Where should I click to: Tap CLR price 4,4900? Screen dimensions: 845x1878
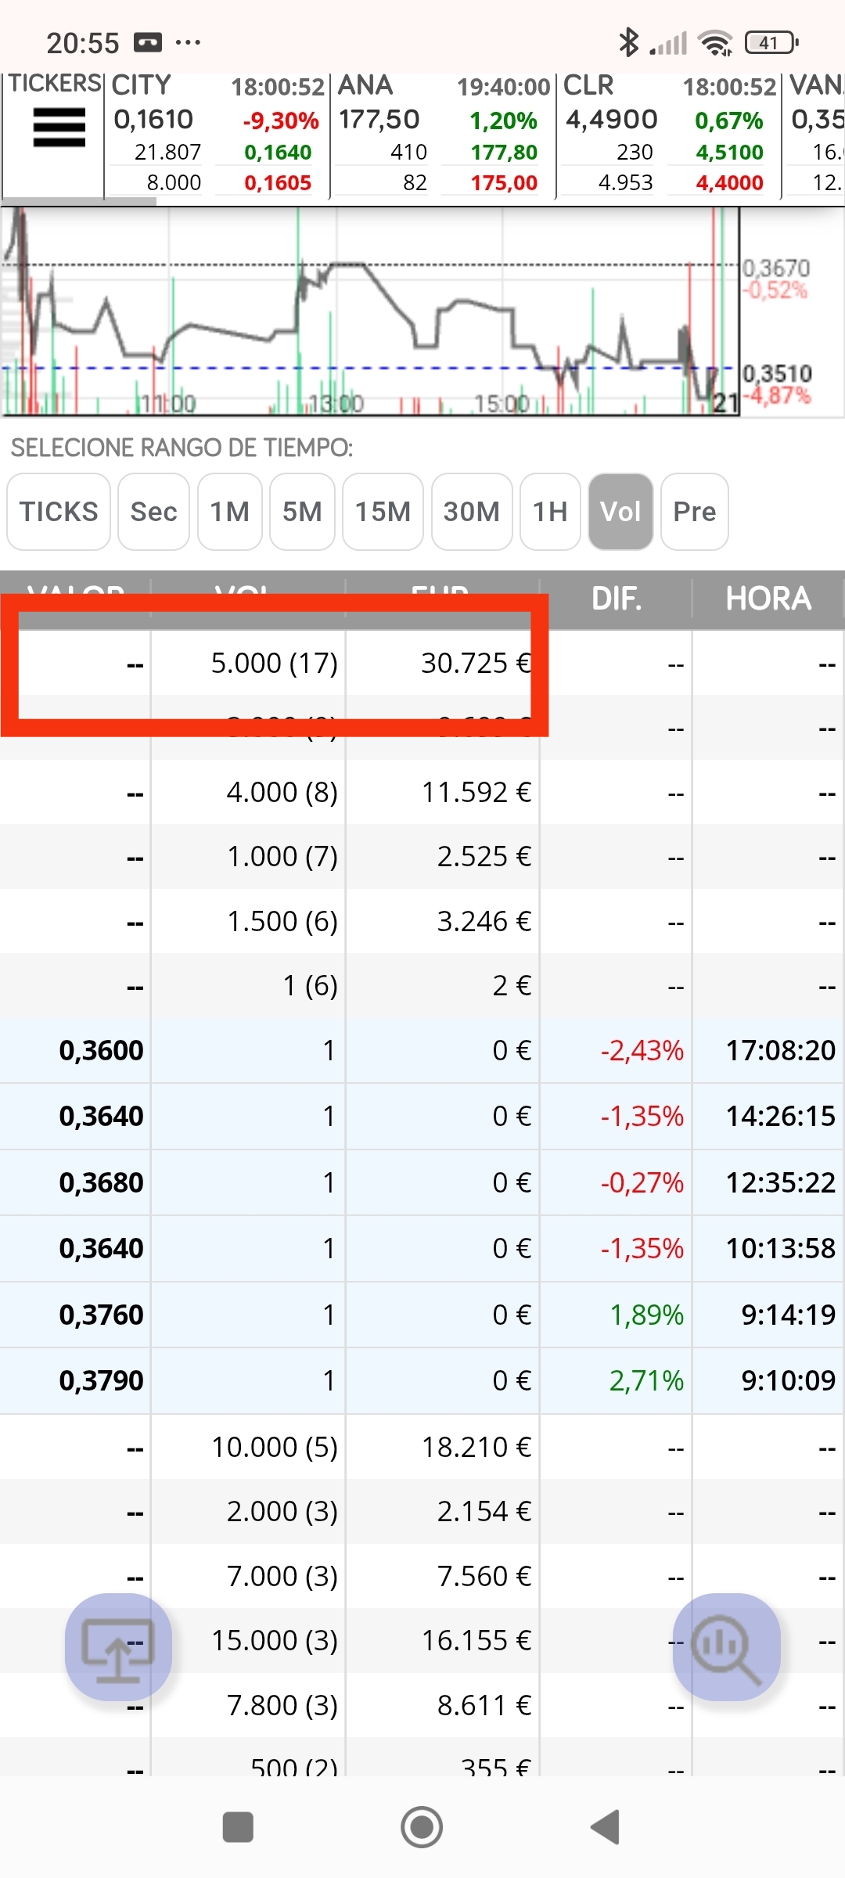coord(612,119)
